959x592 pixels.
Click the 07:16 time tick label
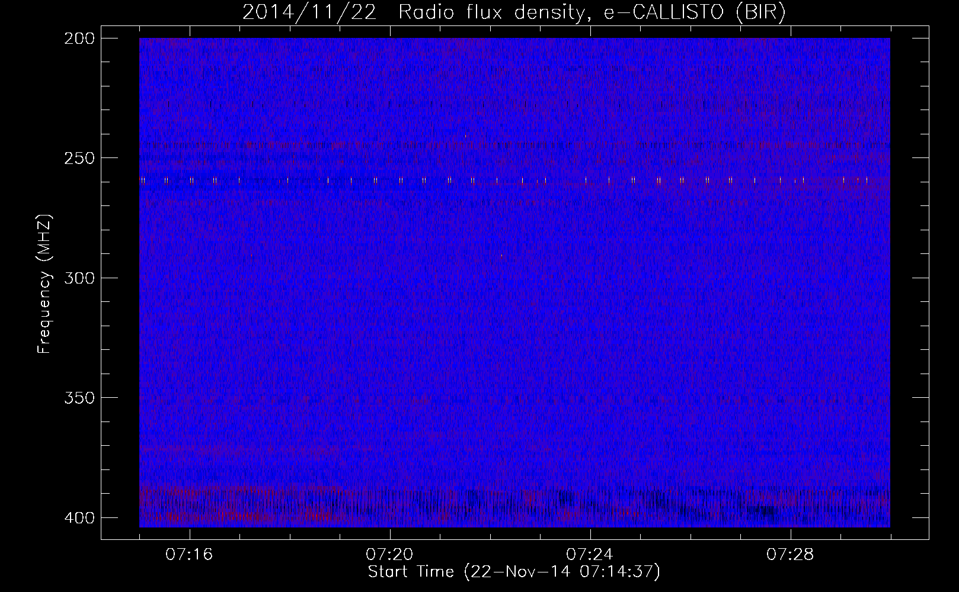coord(189,555)
